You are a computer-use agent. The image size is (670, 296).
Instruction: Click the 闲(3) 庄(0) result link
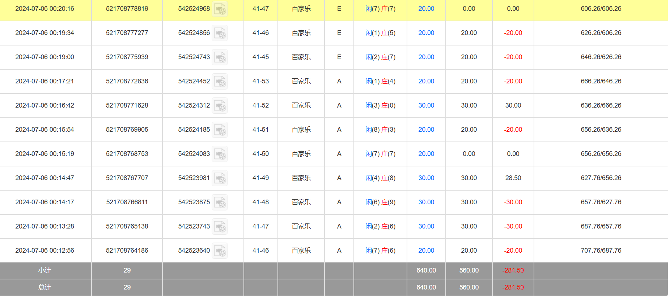[x=380, y=105]
